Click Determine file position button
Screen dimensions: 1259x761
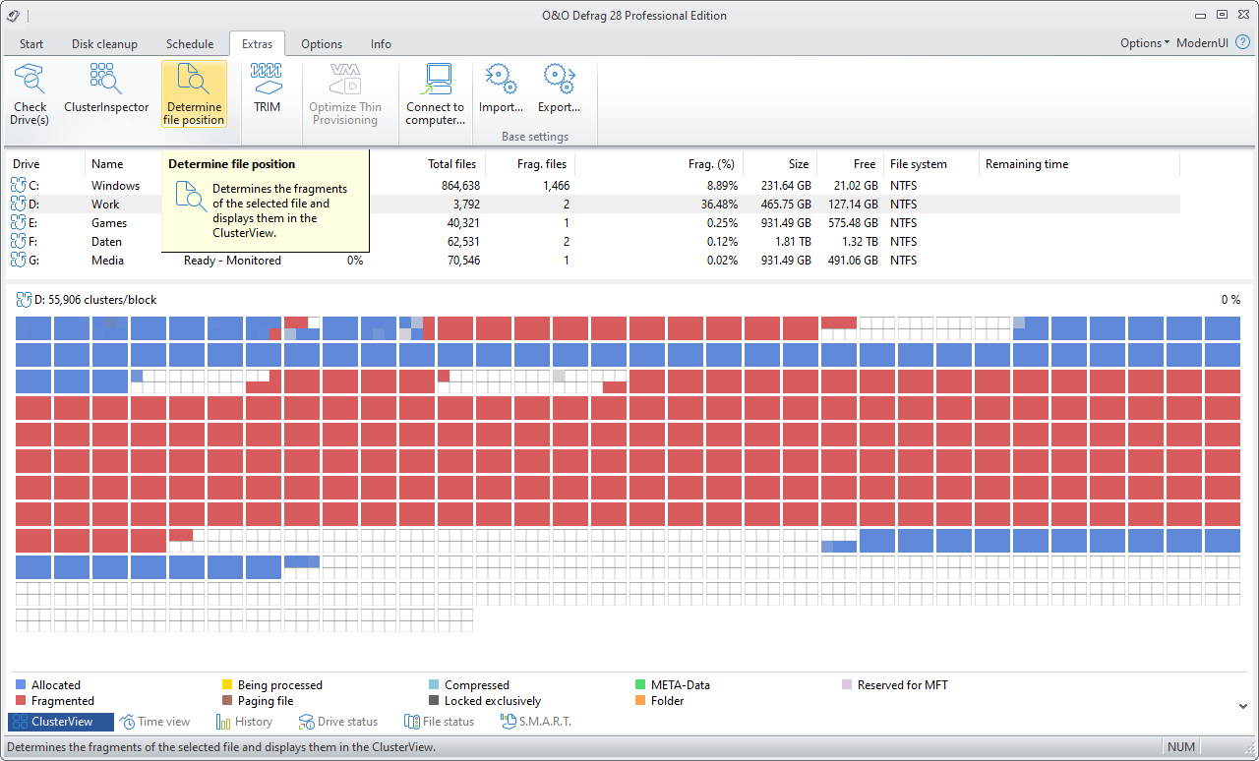pos(194,93)
